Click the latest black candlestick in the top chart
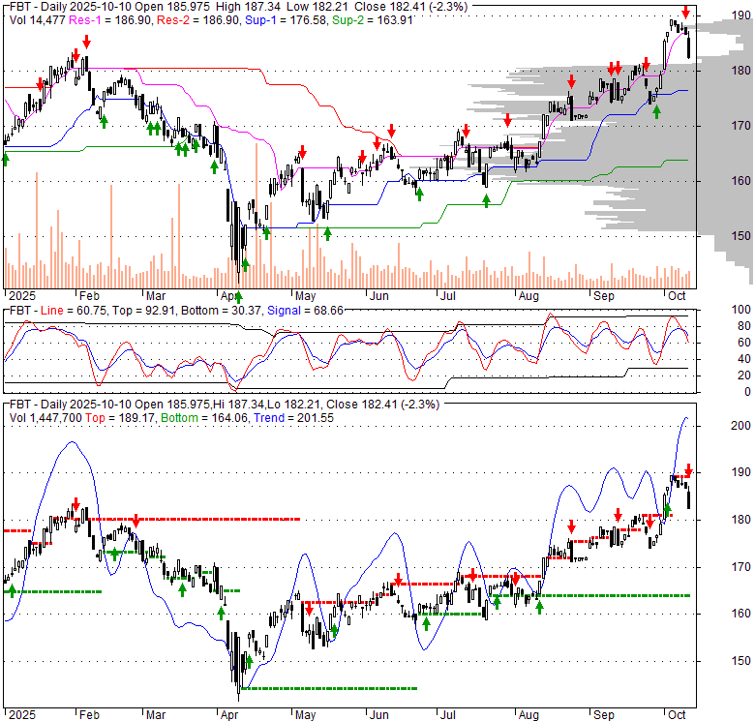The image size is (755, 721). pos(688,47)
